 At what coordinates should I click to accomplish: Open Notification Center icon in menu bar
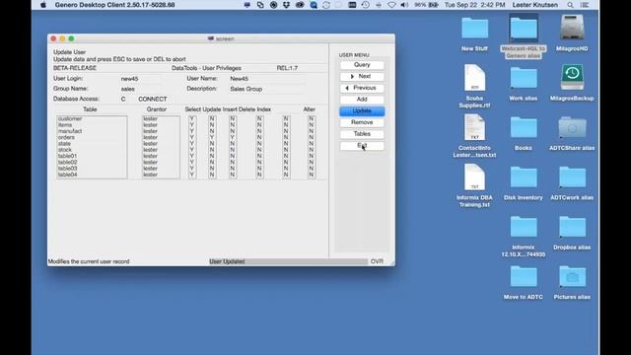[585, 5]
